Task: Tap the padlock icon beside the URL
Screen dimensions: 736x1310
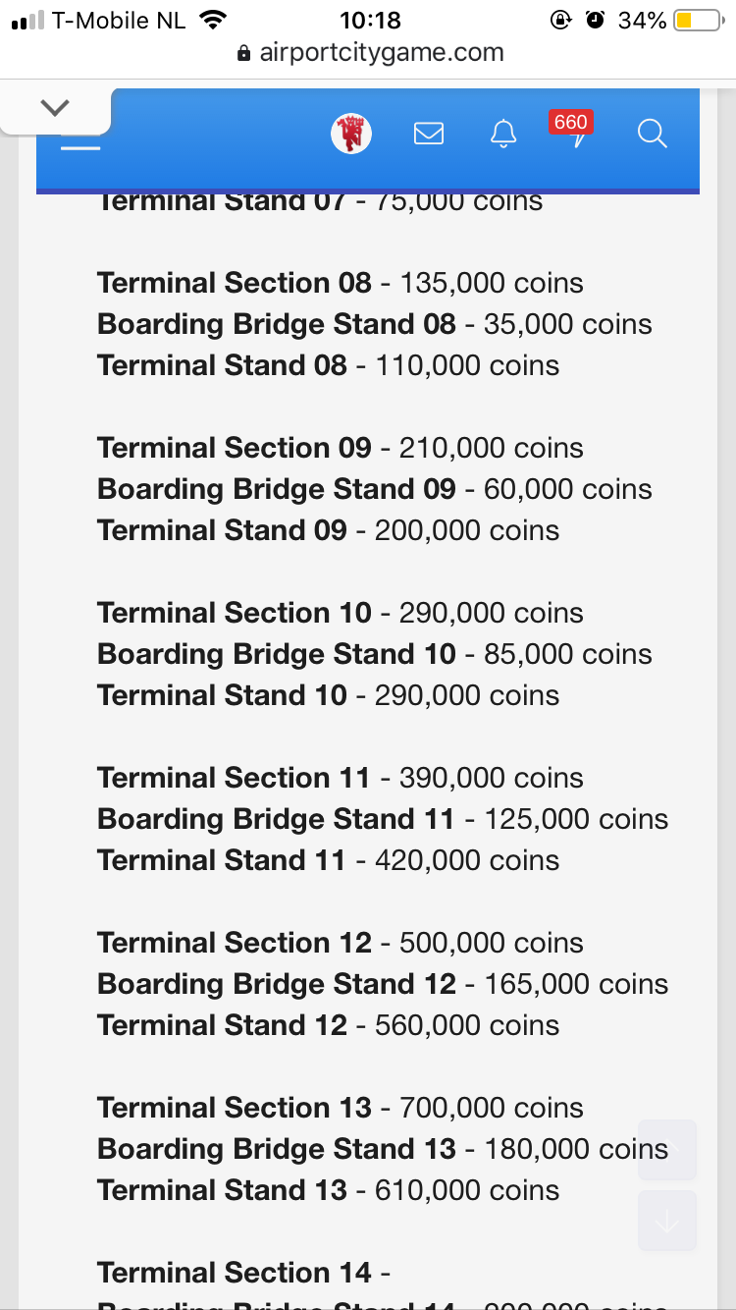Action: click(x=244, y=54)
